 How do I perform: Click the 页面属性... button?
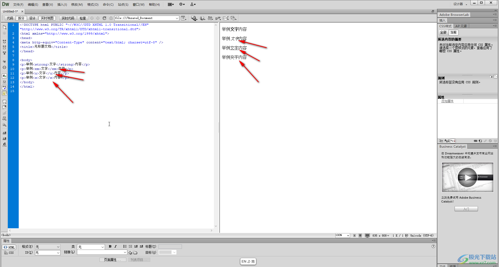click(113, 260)
